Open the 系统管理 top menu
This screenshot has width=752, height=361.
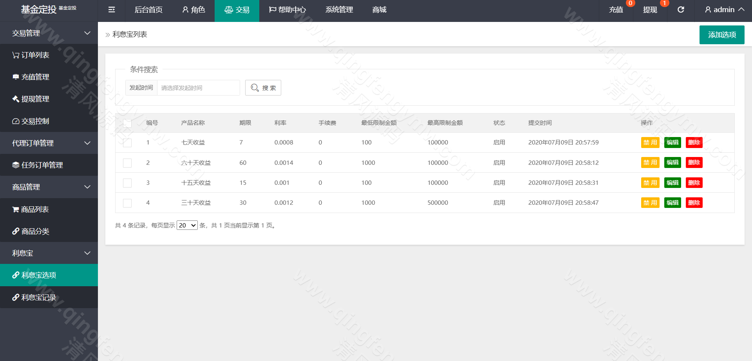coord(339,10)
